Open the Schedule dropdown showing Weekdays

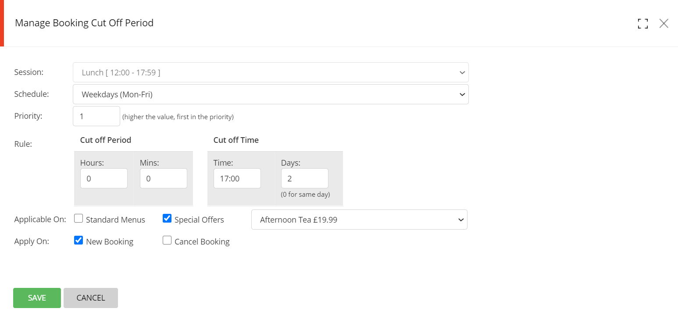(x=271, y=94)
